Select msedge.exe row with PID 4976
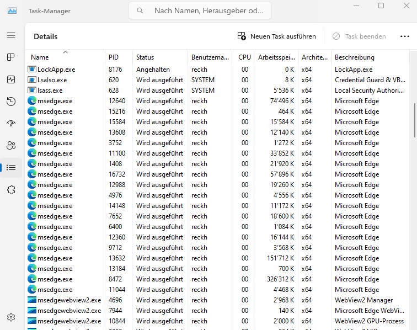Screen dimensions: 417x330 click(217, 195)
